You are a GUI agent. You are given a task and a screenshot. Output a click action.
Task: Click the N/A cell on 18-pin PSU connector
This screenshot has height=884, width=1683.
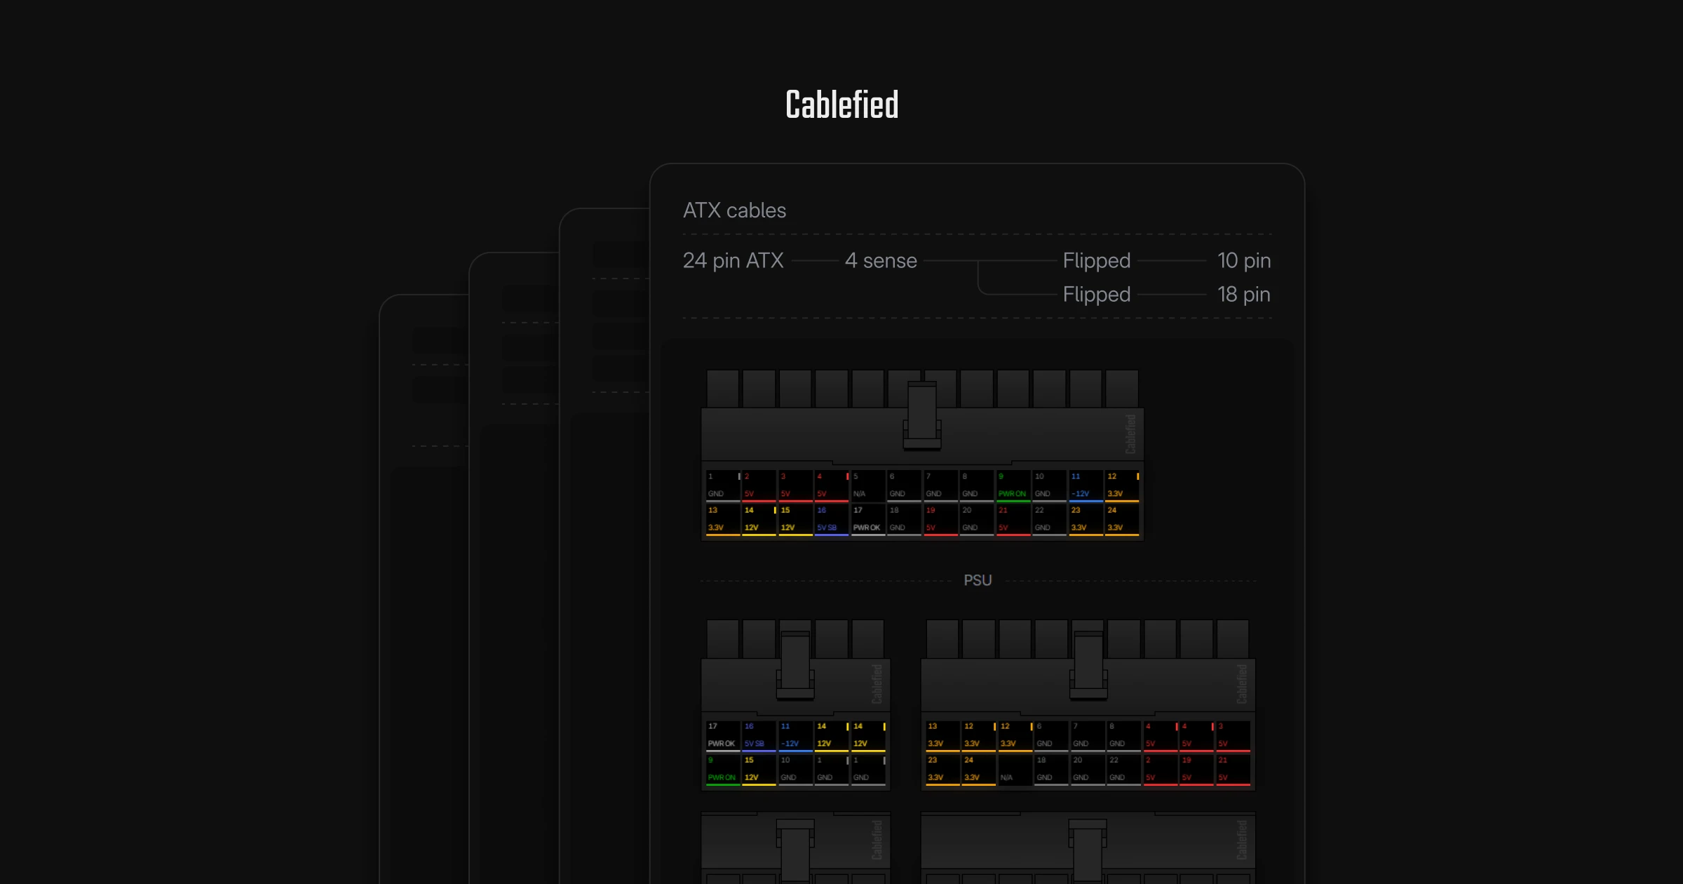click(1015, 770)
